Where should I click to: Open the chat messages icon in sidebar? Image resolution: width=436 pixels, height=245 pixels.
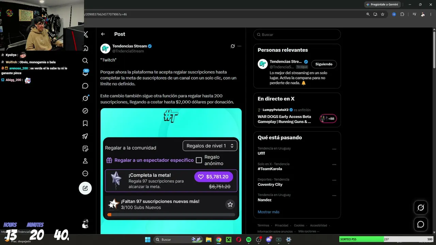point(85,86)
